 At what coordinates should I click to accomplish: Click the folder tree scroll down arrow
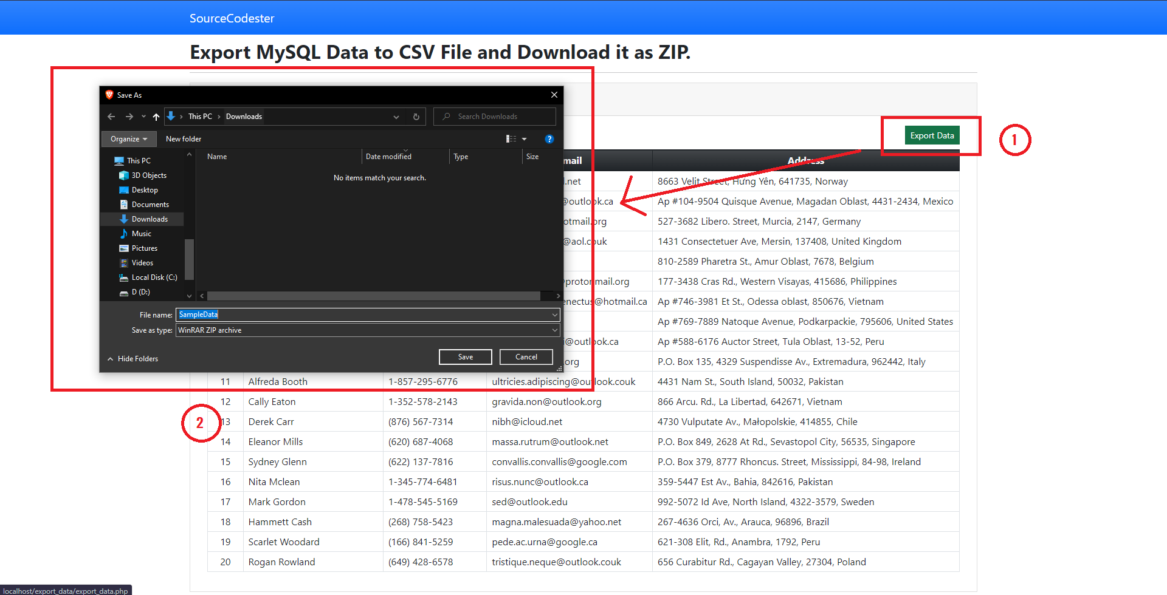pyautogui.click(x=189, y=296)
